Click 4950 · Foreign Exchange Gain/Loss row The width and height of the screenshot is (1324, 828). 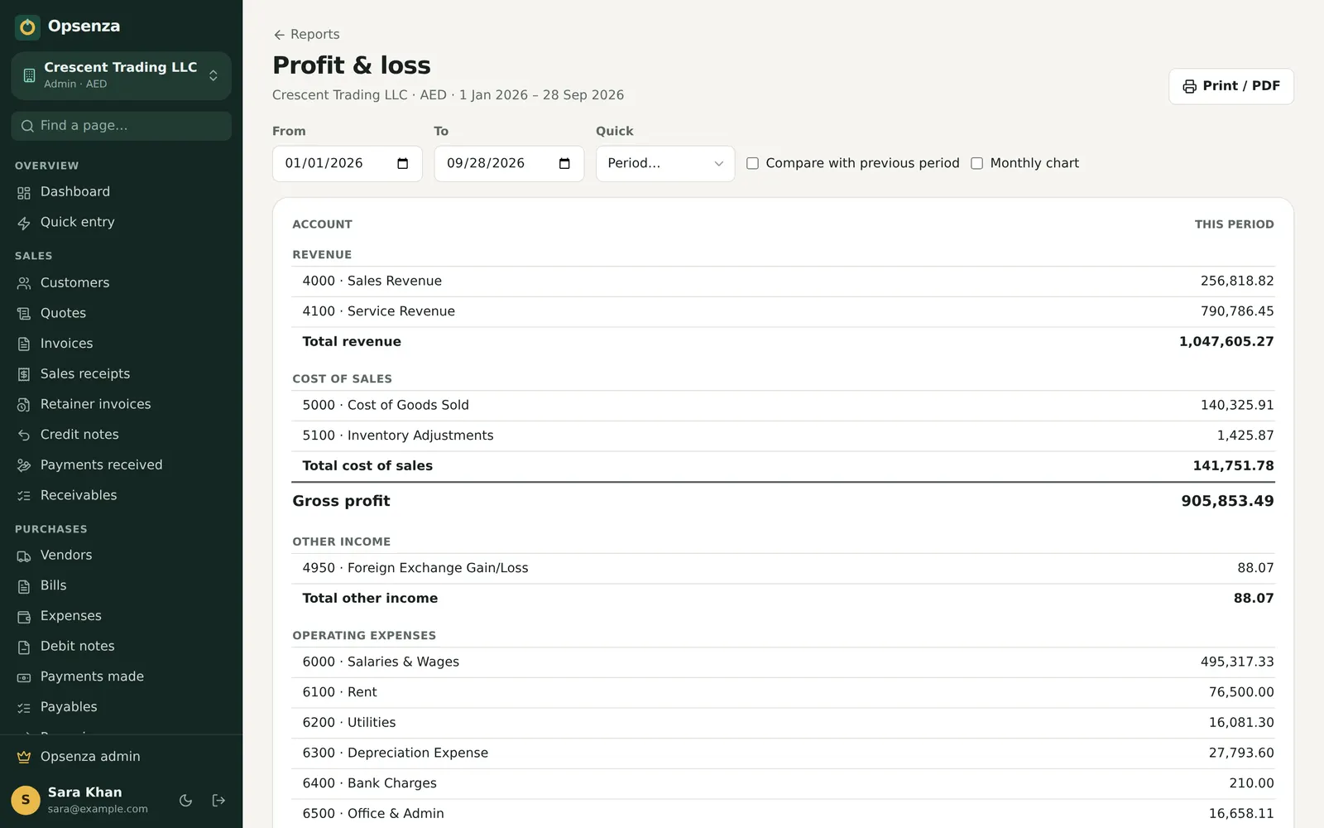(x=783, y=569)
